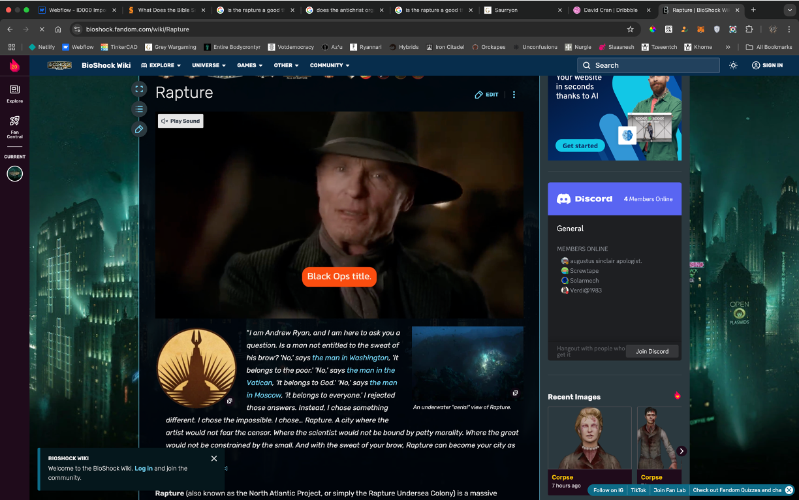Viewport: 799px width, 500px height.
Task: Click the more options kebab beside Edit
Action: [514, 95]
